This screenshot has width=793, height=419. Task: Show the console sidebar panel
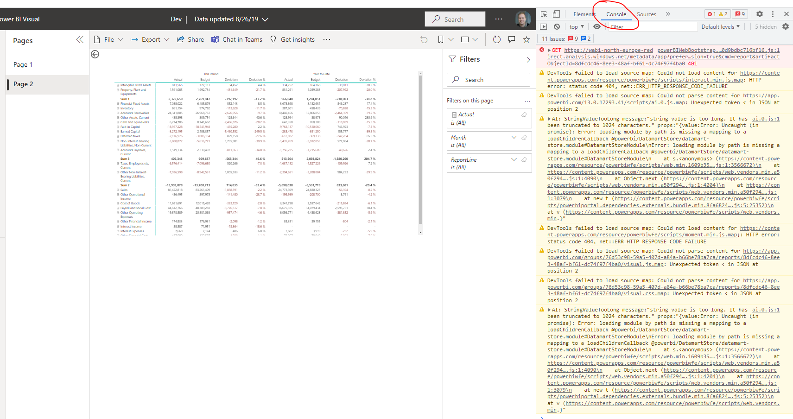(x=544, y=26)
